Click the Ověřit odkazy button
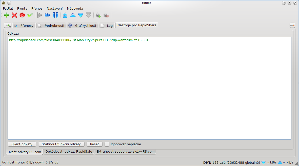 point(22,144)
